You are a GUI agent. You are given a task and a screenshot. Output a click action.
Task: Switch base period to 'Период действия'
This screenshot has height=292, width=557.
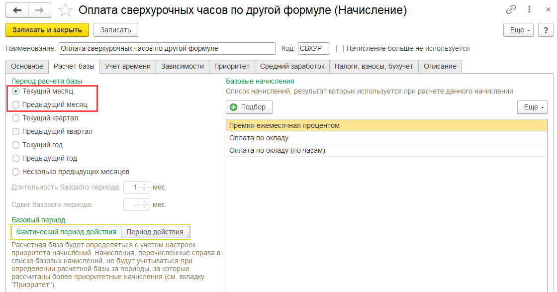[155, 232]
